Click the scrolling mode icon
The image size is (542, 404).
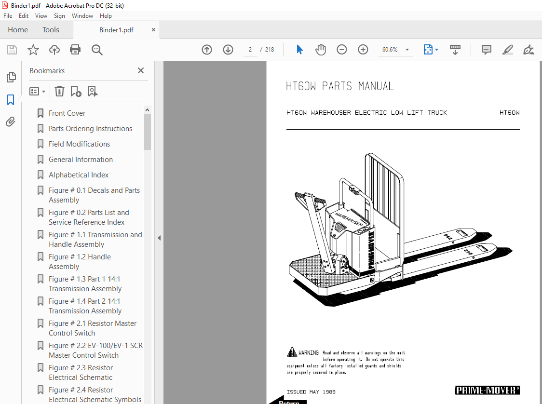point(455,50)
